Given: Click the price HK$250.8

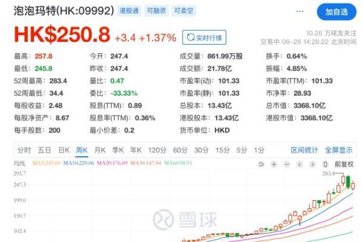Looking at the screenshot, I should click(62, 34).
